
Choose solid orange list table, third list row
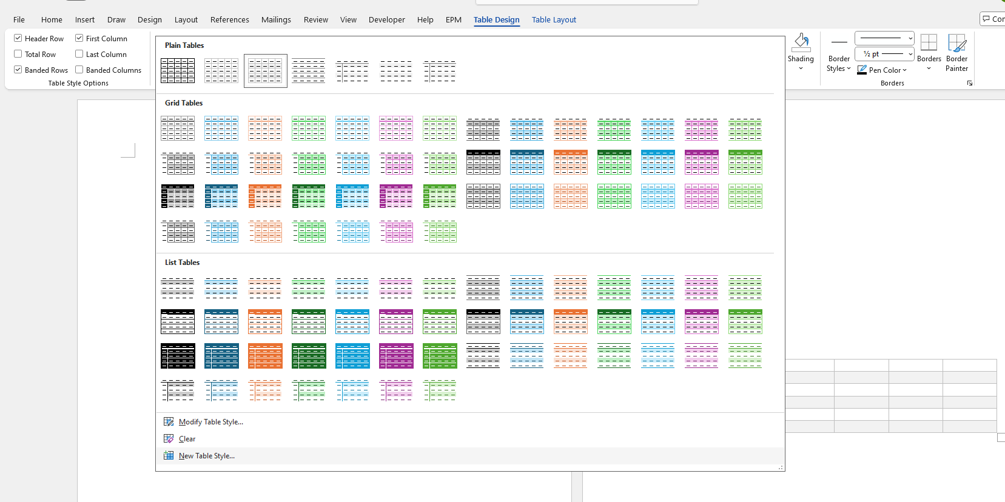click(265, 356)
